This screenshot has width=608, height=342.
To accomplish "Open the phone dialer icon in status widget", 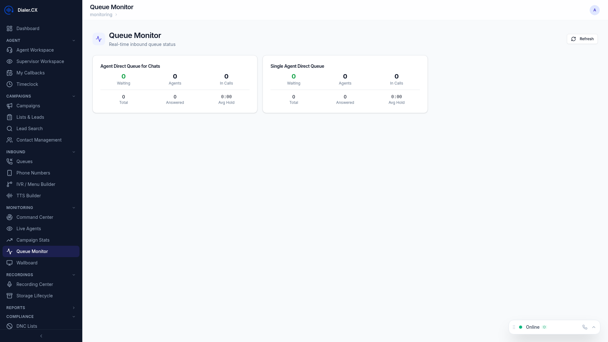I will tap(585, 327).
